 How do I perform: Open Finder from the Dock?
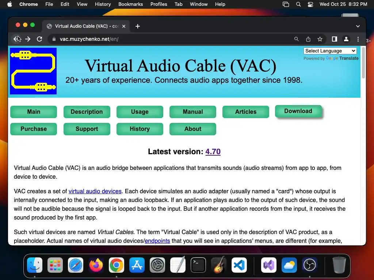(x=35, y=265)
